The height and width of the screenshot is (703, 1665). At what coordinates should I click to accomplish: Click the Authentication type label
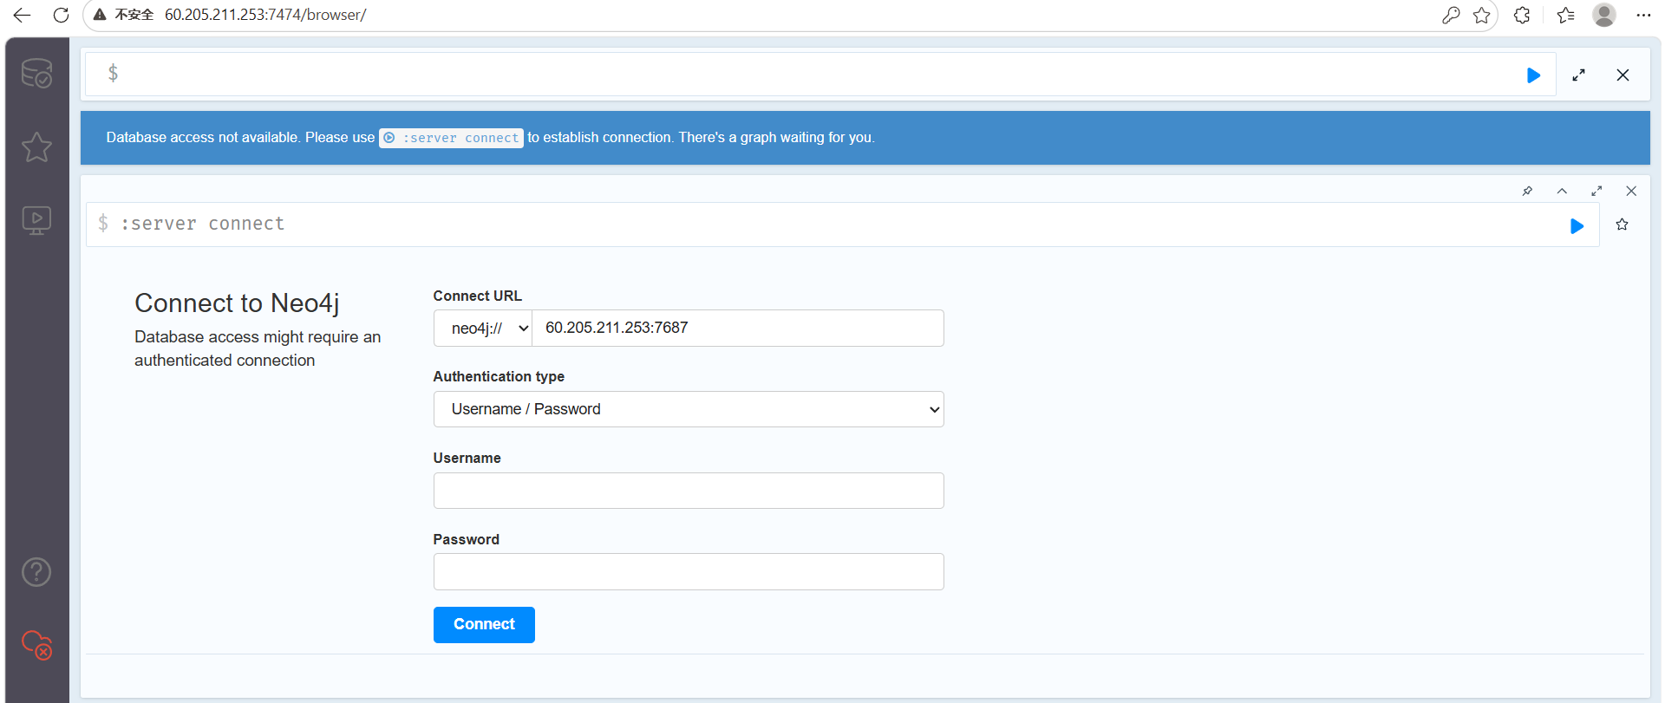[x=499, y=377]
